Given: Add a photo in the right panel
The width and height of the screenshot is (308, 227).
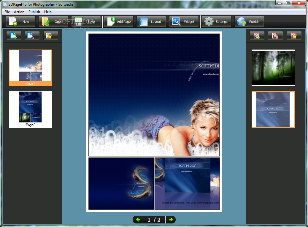Looking at the screenshot, I should [257, 36].
